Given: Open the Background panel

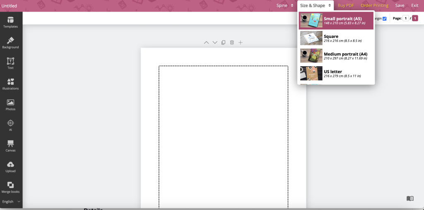Looking at the screenshot, I should click(x=10, y=43).
